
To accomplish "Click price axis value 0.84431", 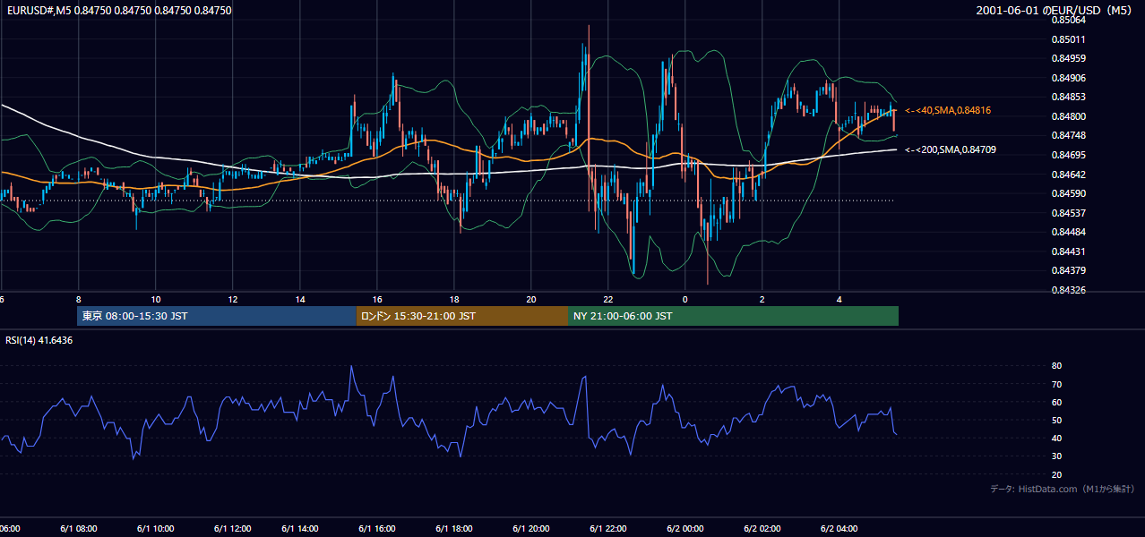I will click(1068, 251).
